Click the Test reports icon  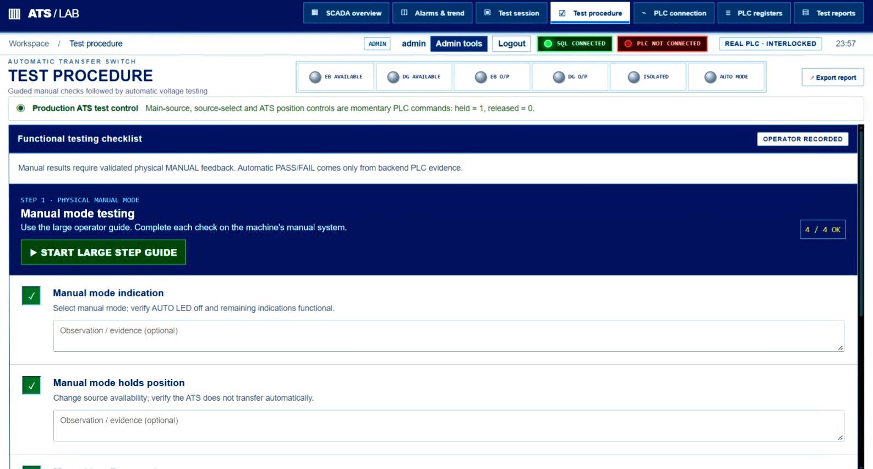[806, 13]
